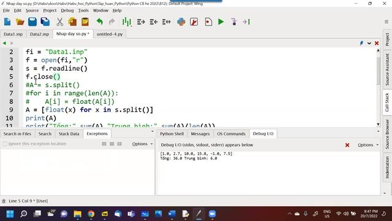The width and height of the screenshot is (392, 221).
Task: Open File Explorer from the taskbar
Action: pos(78,214)
